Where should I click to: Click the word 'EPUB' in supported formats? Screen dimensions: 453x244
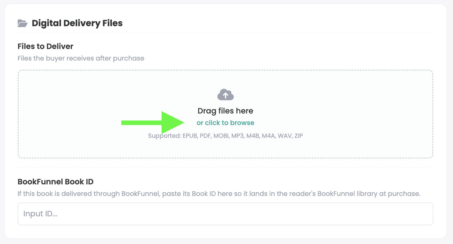(190, 136)
